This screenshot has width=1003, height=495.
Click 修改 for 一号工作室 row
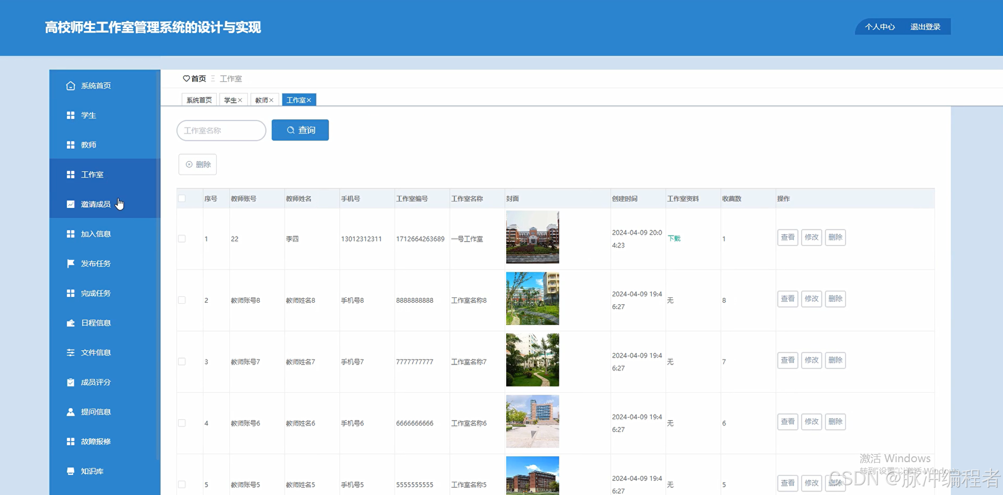(x=812, y=237)
